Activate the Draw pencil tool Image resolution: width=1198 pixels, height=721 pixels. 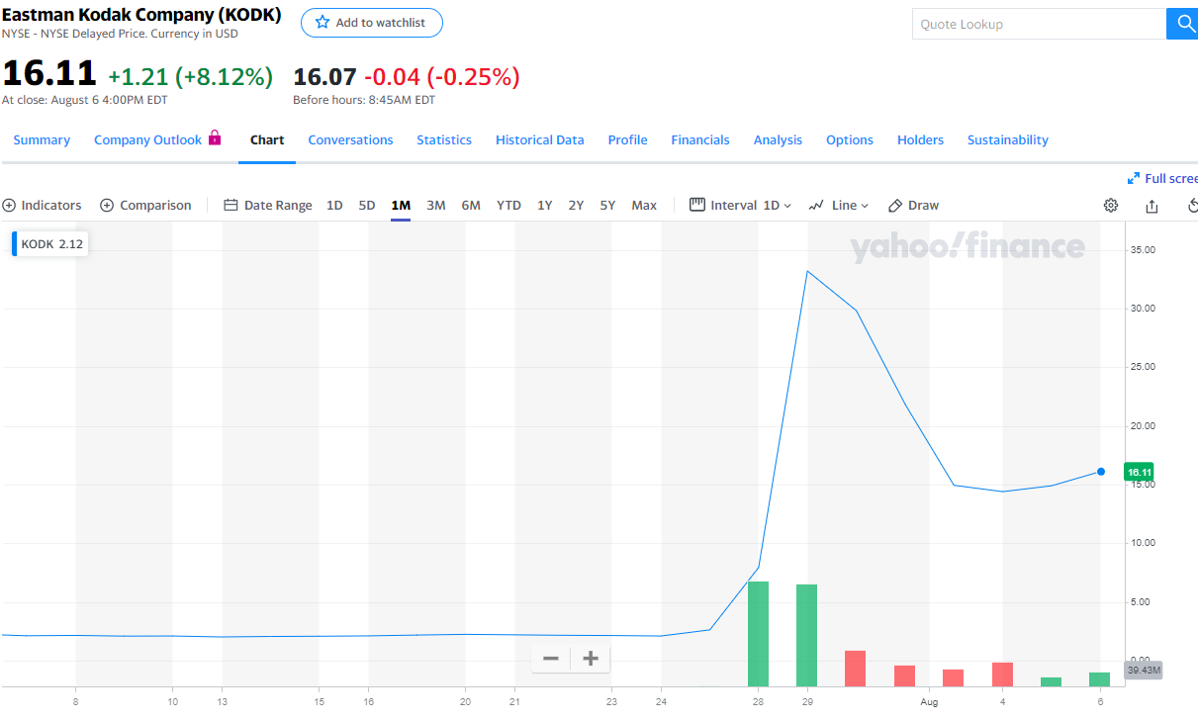coord(913,206)
